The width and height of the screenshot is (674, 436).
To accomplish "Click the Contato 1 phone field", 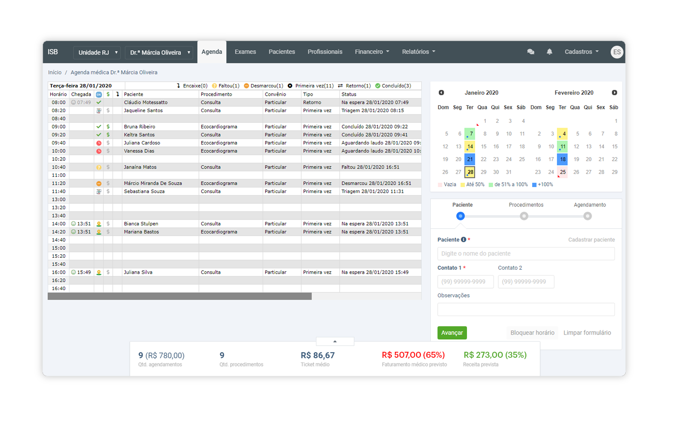I will click(465, 282).
